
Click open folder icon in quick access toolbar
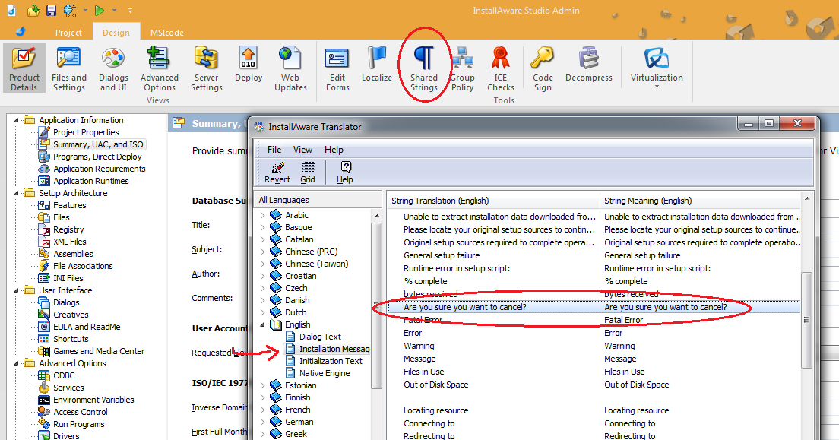(x=33, y=10)
